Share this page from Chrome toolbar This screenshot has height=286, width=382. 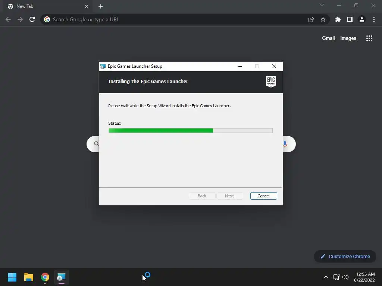coord(311,19)
